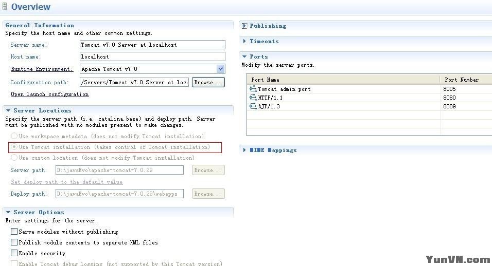
Task: Open the Runtime Environment link
Action: pos(42,69)
